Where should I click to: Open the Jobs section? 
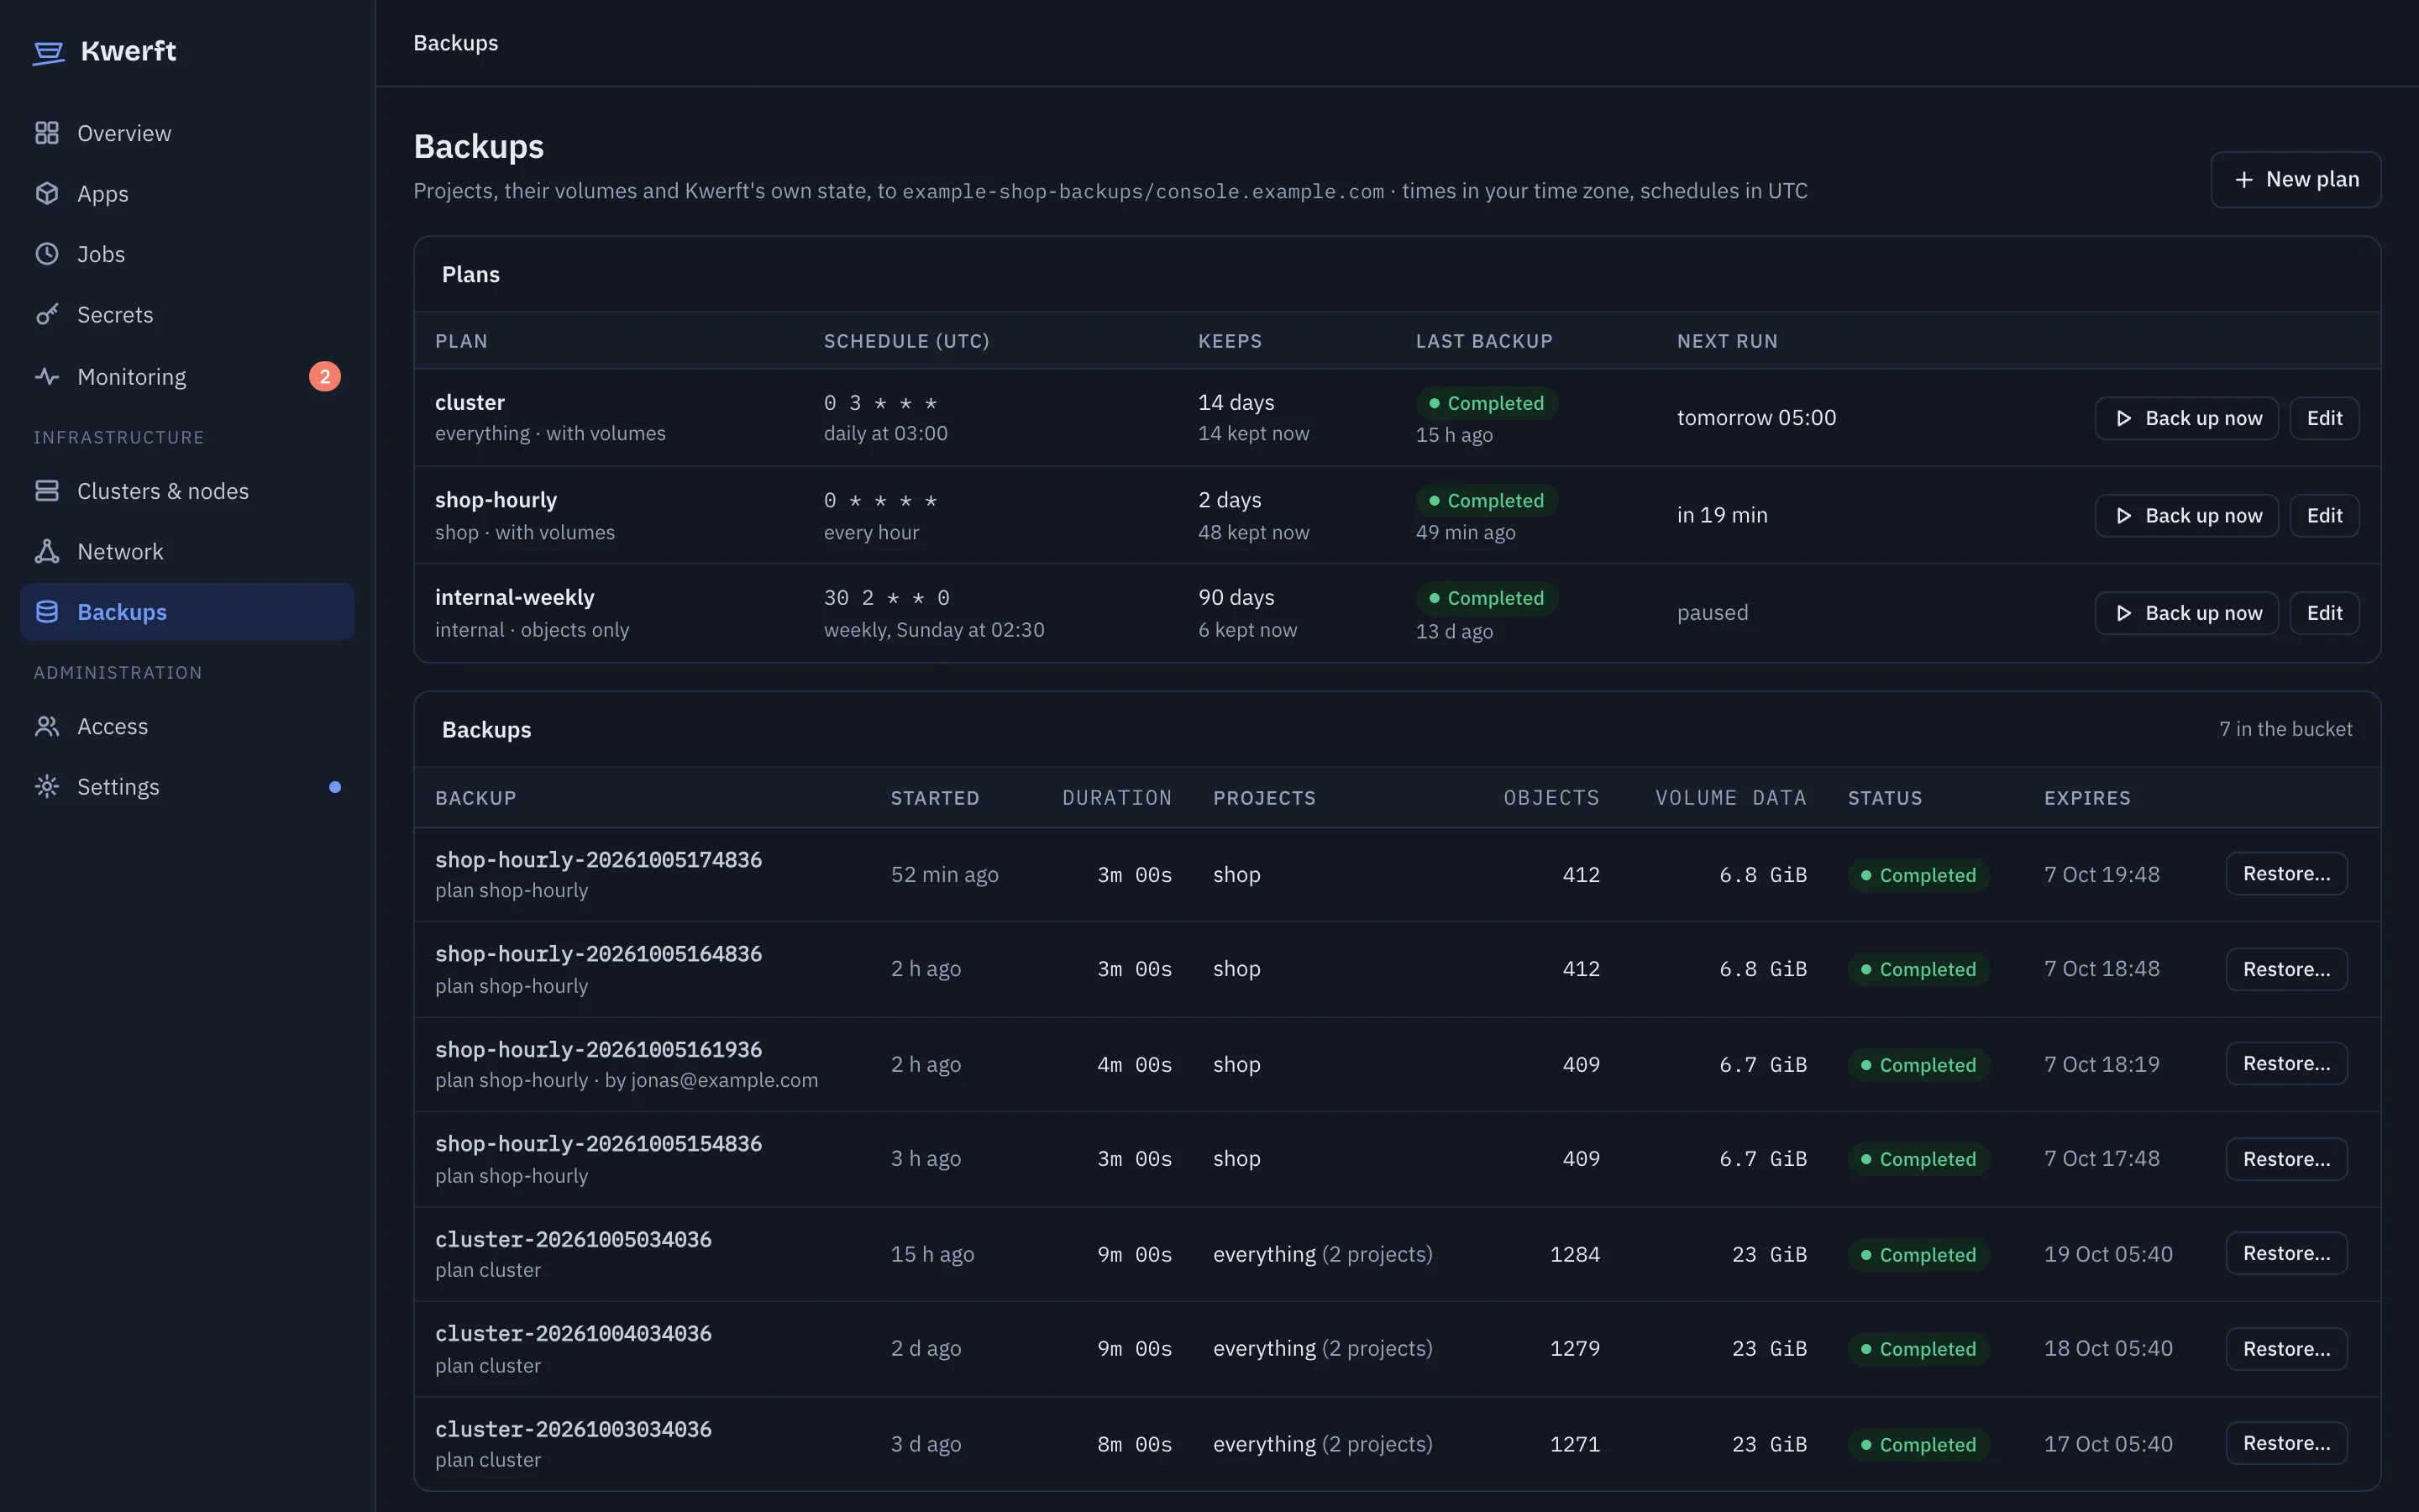[187, 254]
